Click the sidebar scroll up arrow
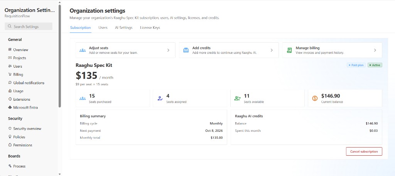The width and height of the screenshot is (395, 176). tap(60, 2)
